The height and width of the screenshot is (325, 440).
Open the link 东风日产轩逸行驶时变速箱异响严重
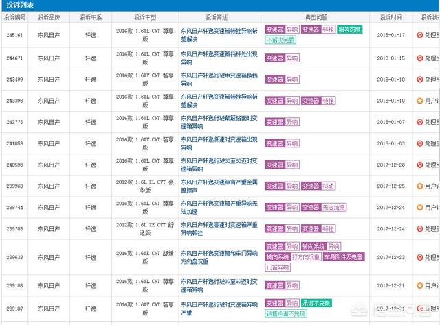pyautogui.click(x=219, y=309)
